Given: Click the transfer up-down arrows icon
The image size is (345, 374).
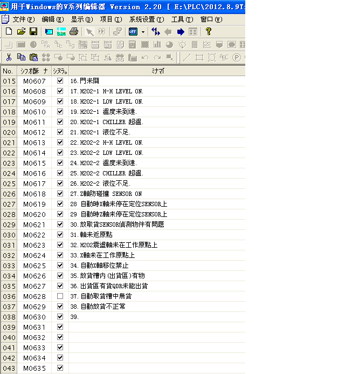Looking at the screenshot, I should [156, 32].
